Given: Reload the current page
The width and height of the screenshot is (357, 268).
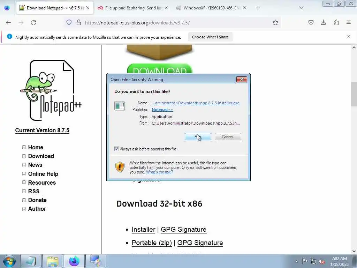Looking at the screenshot, I should tap(33, 23).
